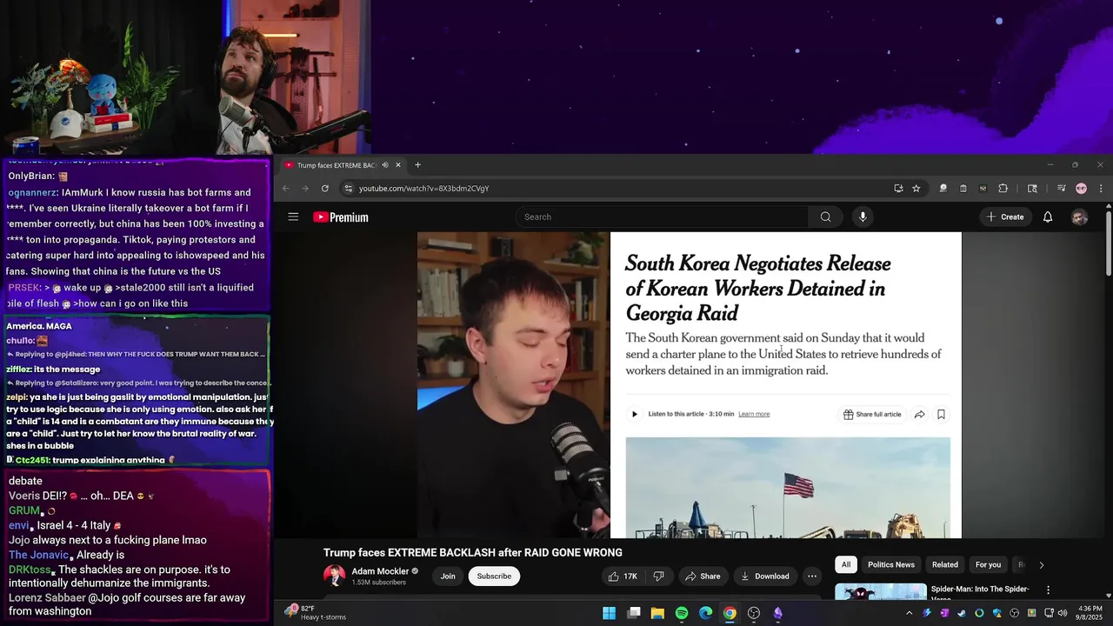Open Task View on the taskbar
The width and height of the screenshot is (1113, 626).
(x=634, y=613)
